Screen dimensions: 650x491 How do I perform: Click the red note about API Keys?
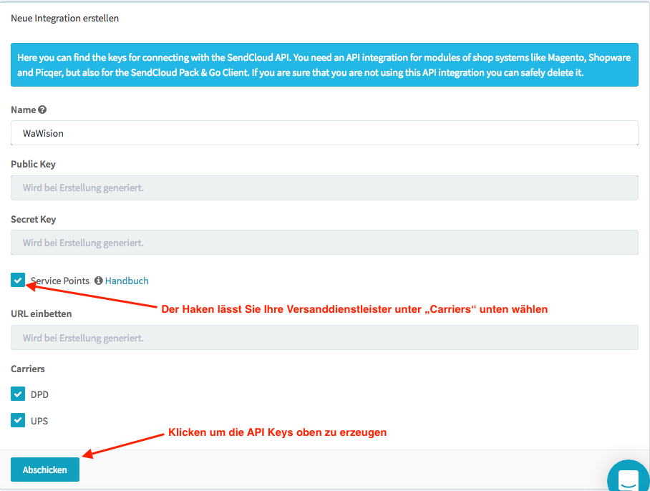tap(277, 433)
